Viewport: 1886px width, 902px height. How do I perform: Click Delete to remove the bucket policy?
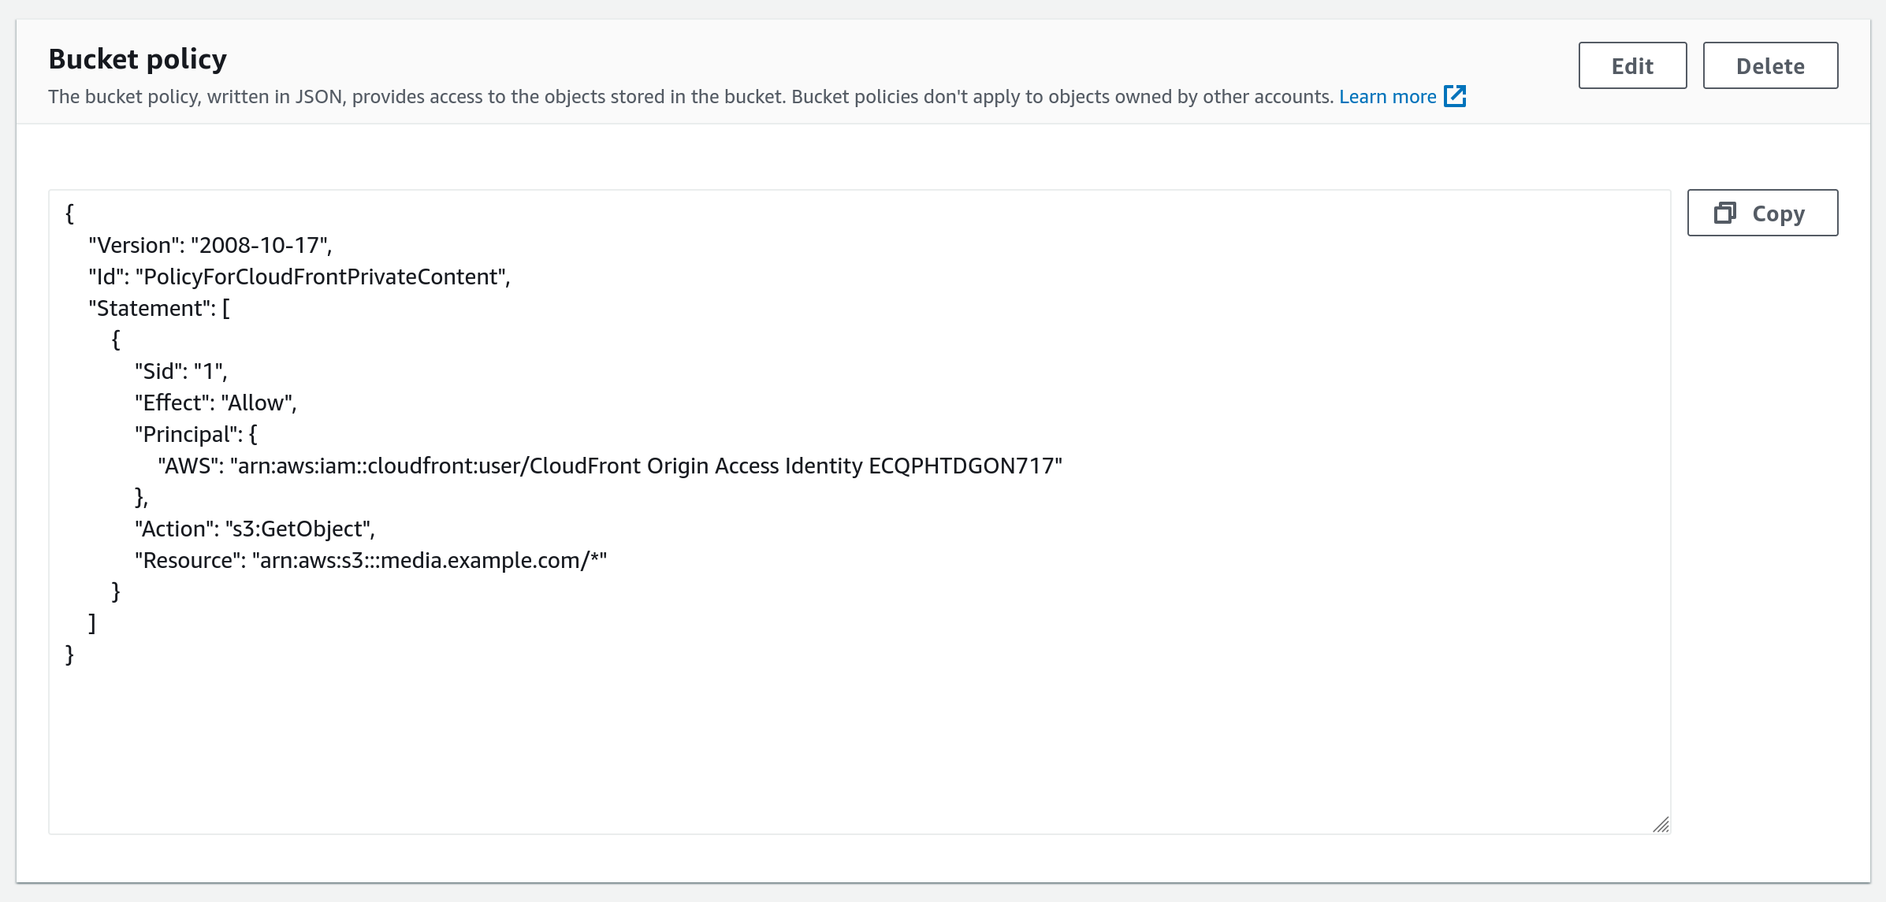click(x=1770, y=65)
